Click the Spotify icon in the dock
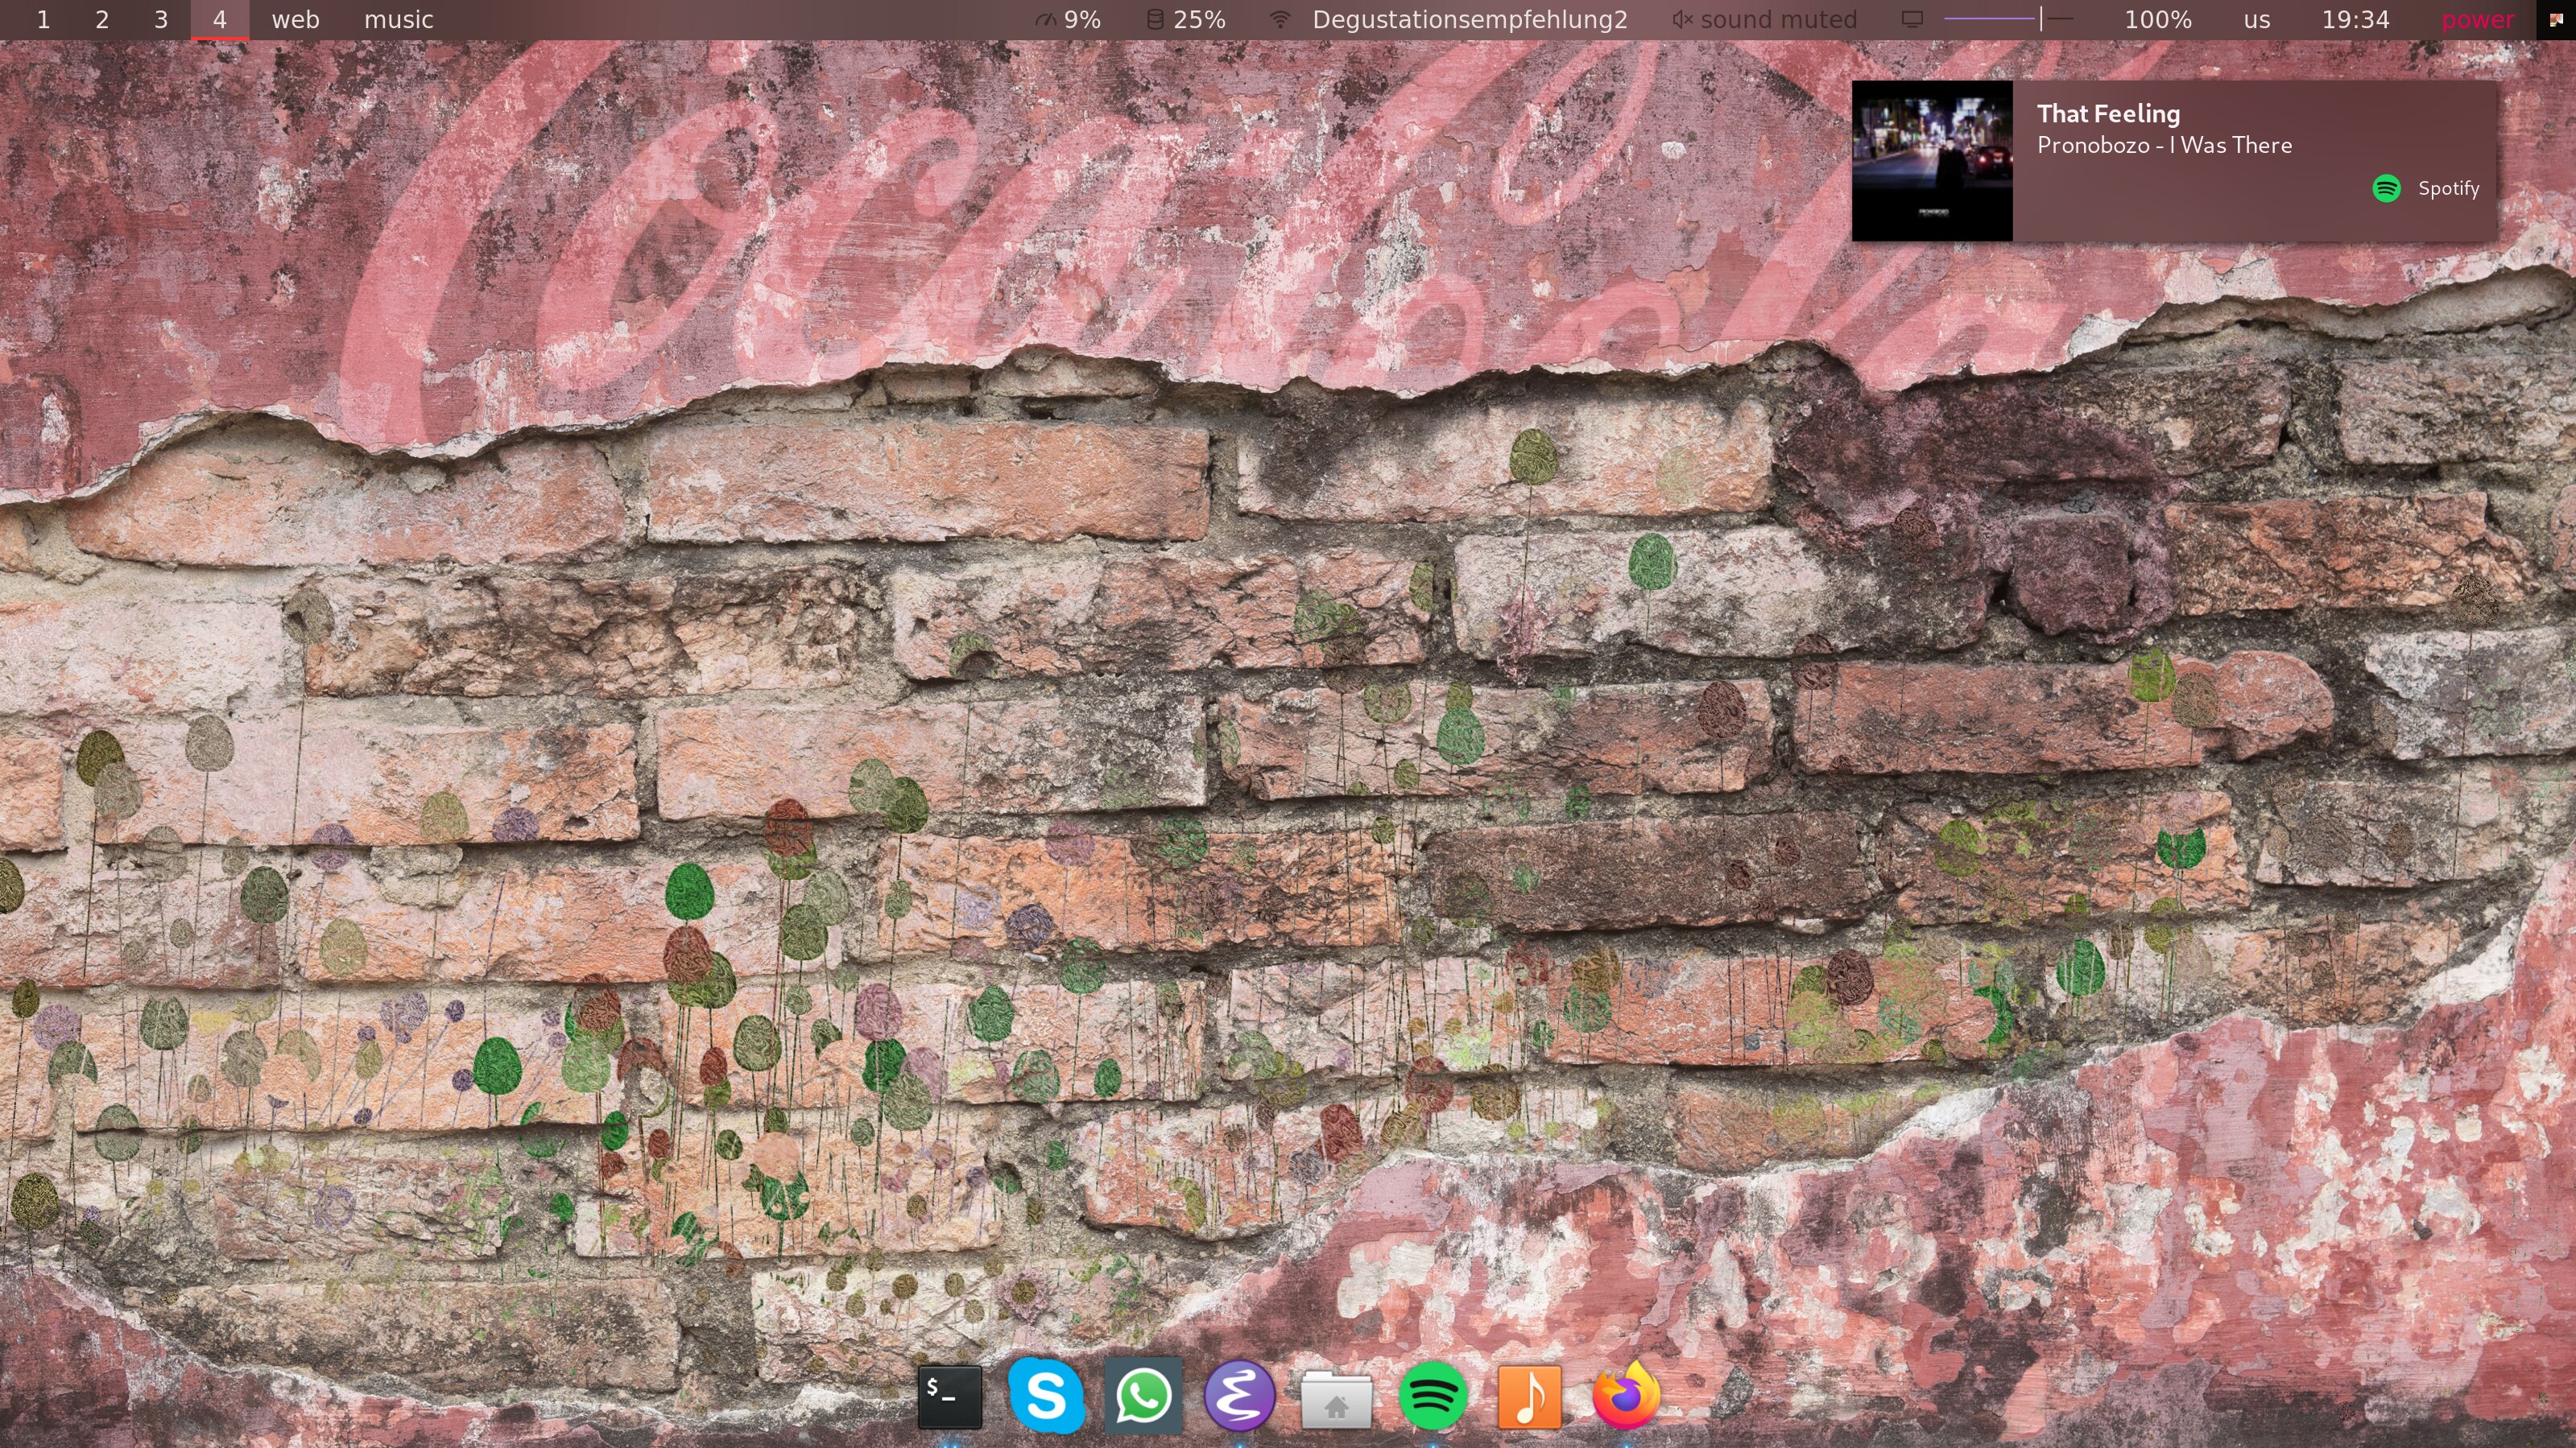Viewport: 2576px width, 1448px height. coord(1432,1395)
